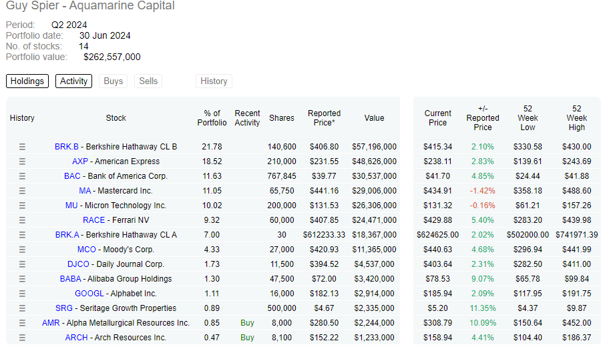Image resolution: width=615 pixels, height=349 pixels.
Task: Open the MU ticker link
Action: [x=71, y=206]
